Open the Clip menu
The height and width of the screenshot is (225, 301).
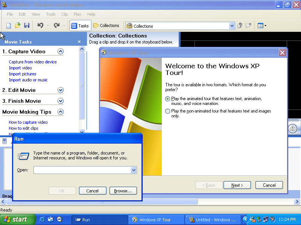(x=64, y=14)
